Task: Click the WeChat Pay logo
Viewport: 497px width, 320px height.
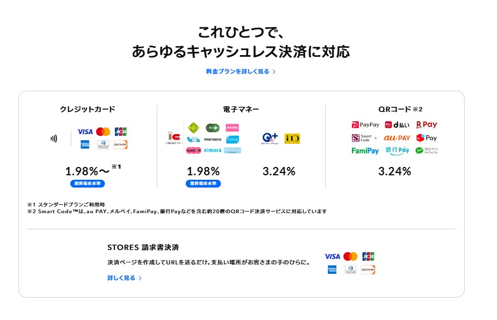Action: point(427,150)
